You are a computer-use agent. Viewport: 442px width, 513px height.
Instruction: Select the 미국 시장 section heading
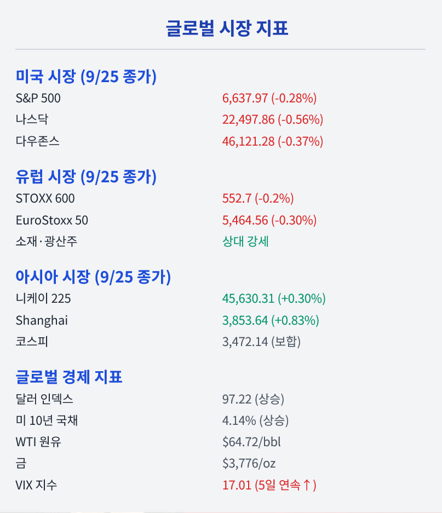[86, 77]
